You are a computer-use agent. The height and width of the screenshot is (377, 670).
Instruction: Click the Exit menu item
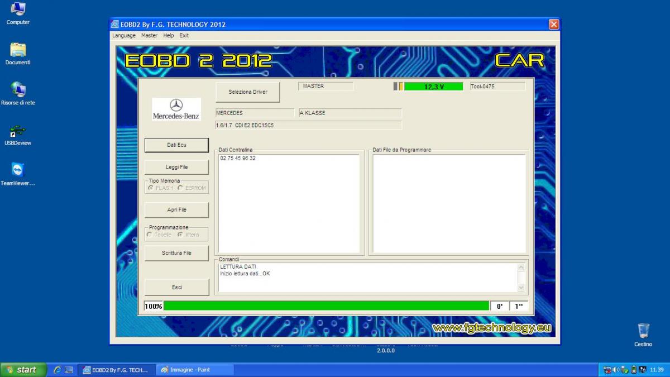point(184,35)
